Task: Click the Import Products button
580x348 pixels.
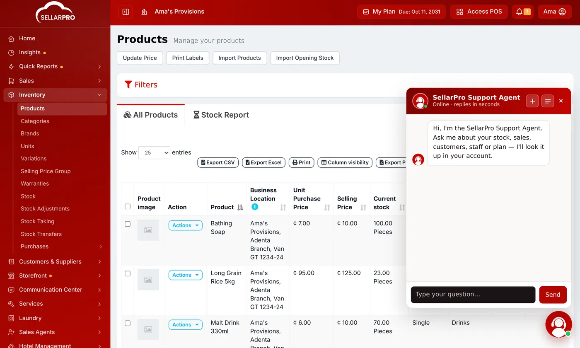Action: pos(239,58)
